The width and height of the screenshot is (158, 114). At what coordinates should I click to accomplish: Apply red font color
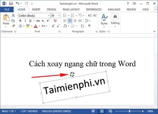[x=36, y=26]
